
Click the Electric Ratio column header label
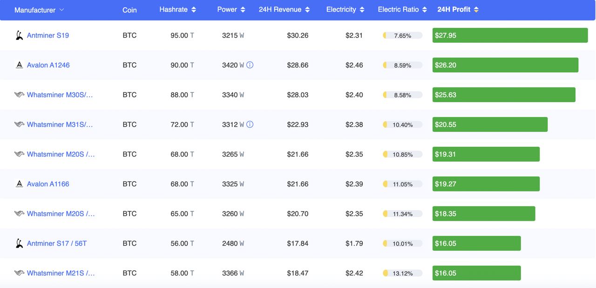tap(398, 9)
